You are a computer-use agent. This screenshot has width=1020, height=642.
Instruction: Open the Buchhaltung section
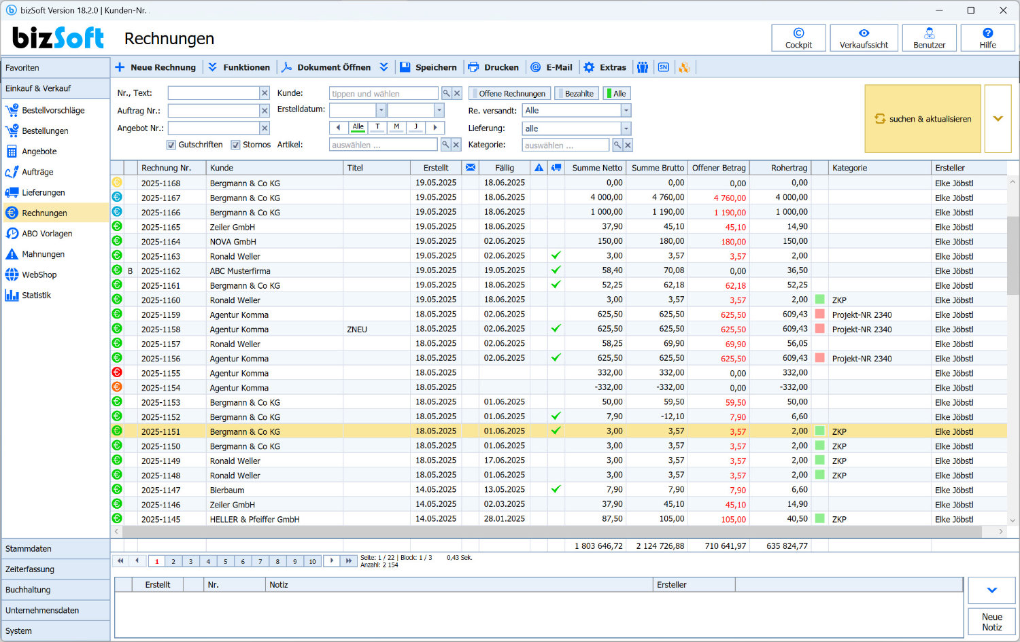56,590
